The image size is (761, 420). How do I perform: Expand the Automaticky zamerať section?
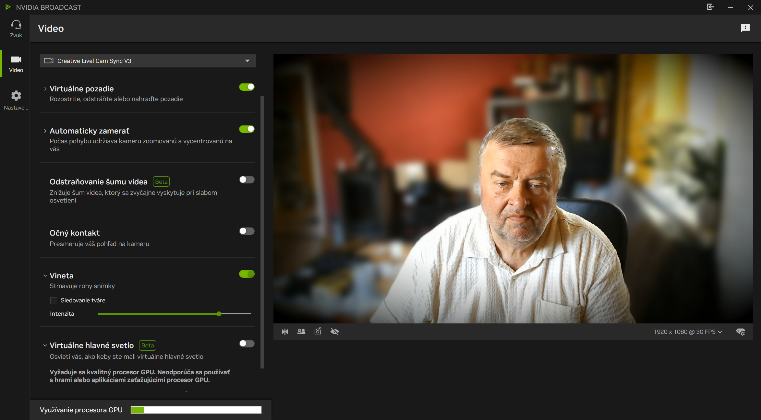tap(45, 131)
